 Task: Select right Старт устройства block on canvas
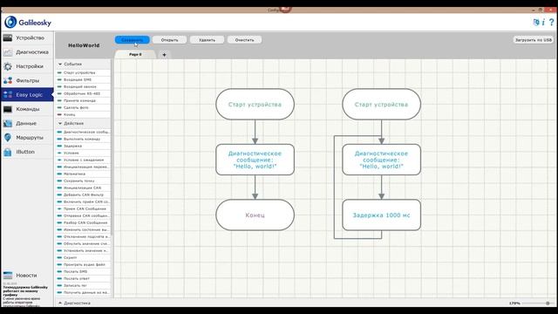(x=382, y=105)
